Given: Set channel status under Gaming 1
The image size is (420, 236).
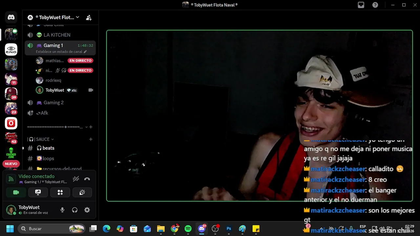Looking at the screenshot, I should [61, 52].
